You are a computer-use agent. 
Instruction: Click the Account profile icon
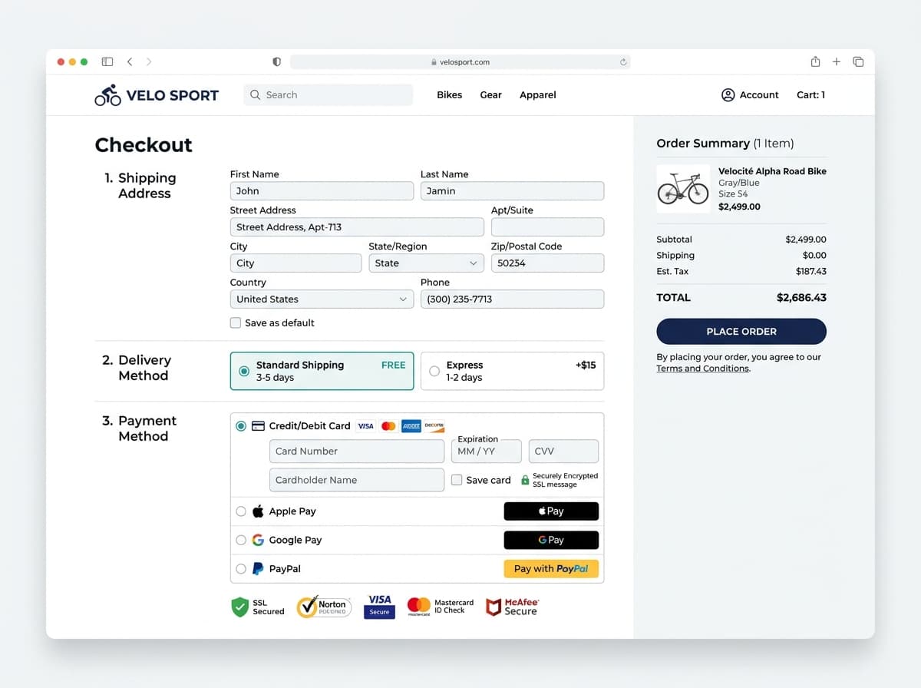[x=728, y=95]
